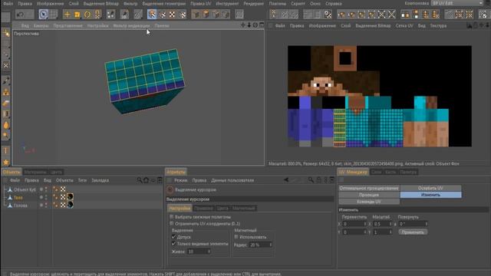Click the brush icon at top of left sidebar

point(6,32)
